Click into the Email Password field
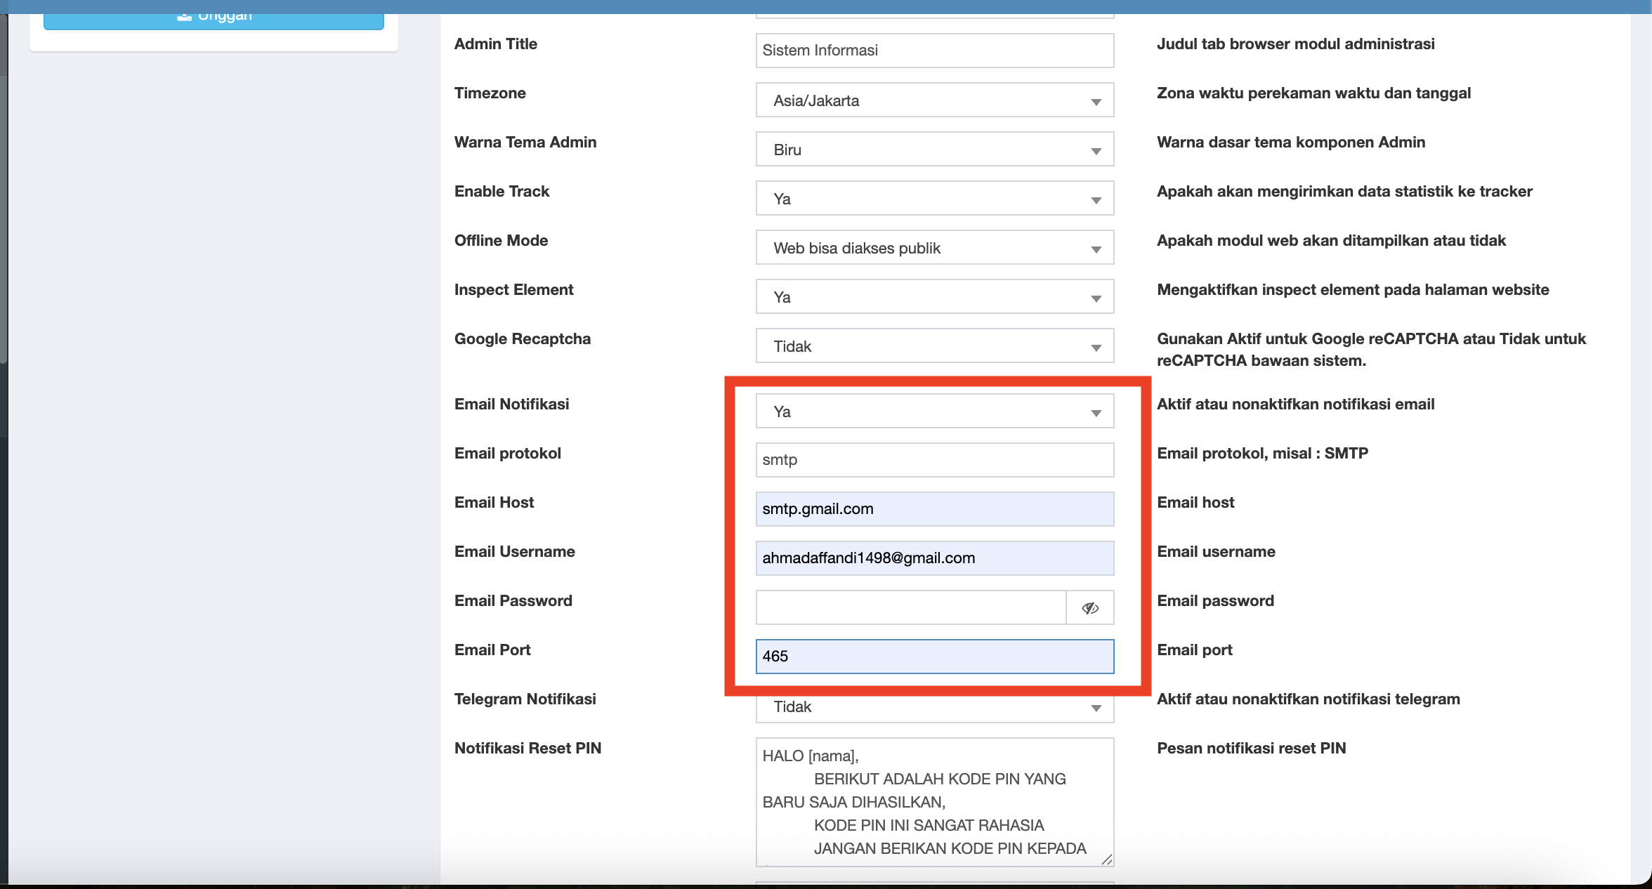Screen dimensions: 1652x889 pos(910,607)
